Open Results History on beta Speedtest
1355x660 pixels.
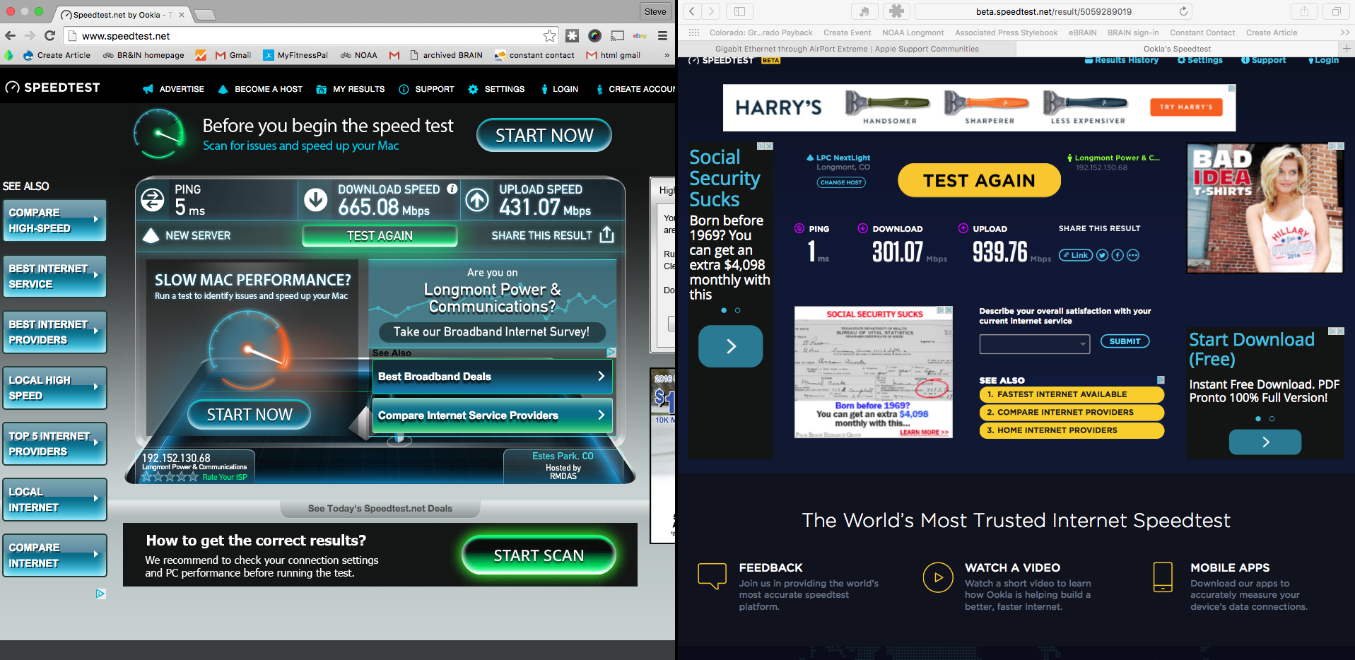point(1122,60)
